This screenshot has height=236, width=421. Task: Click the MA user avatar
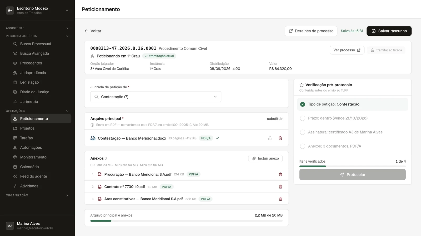(10, 226)
